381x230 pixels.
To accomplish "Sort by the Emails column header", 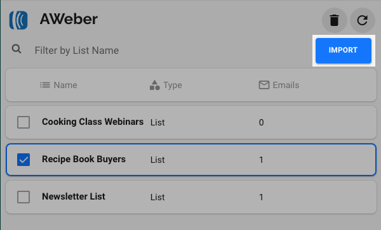I will coord(286,85).
